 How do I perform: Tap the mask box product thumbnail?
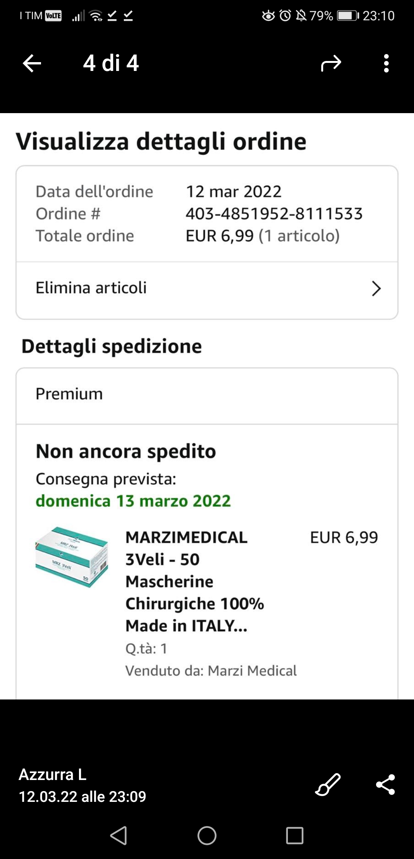[72, 557]
